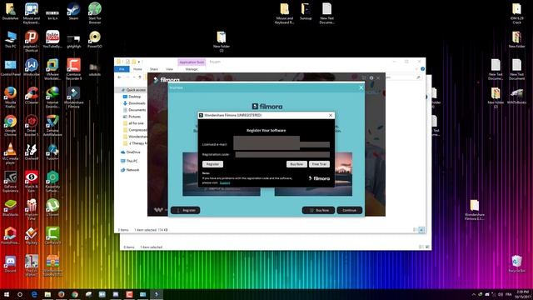Image resolution: width=533 pixels, height=300 pixels.
Task: Open the Support link in the note
Action: point(225,182)
